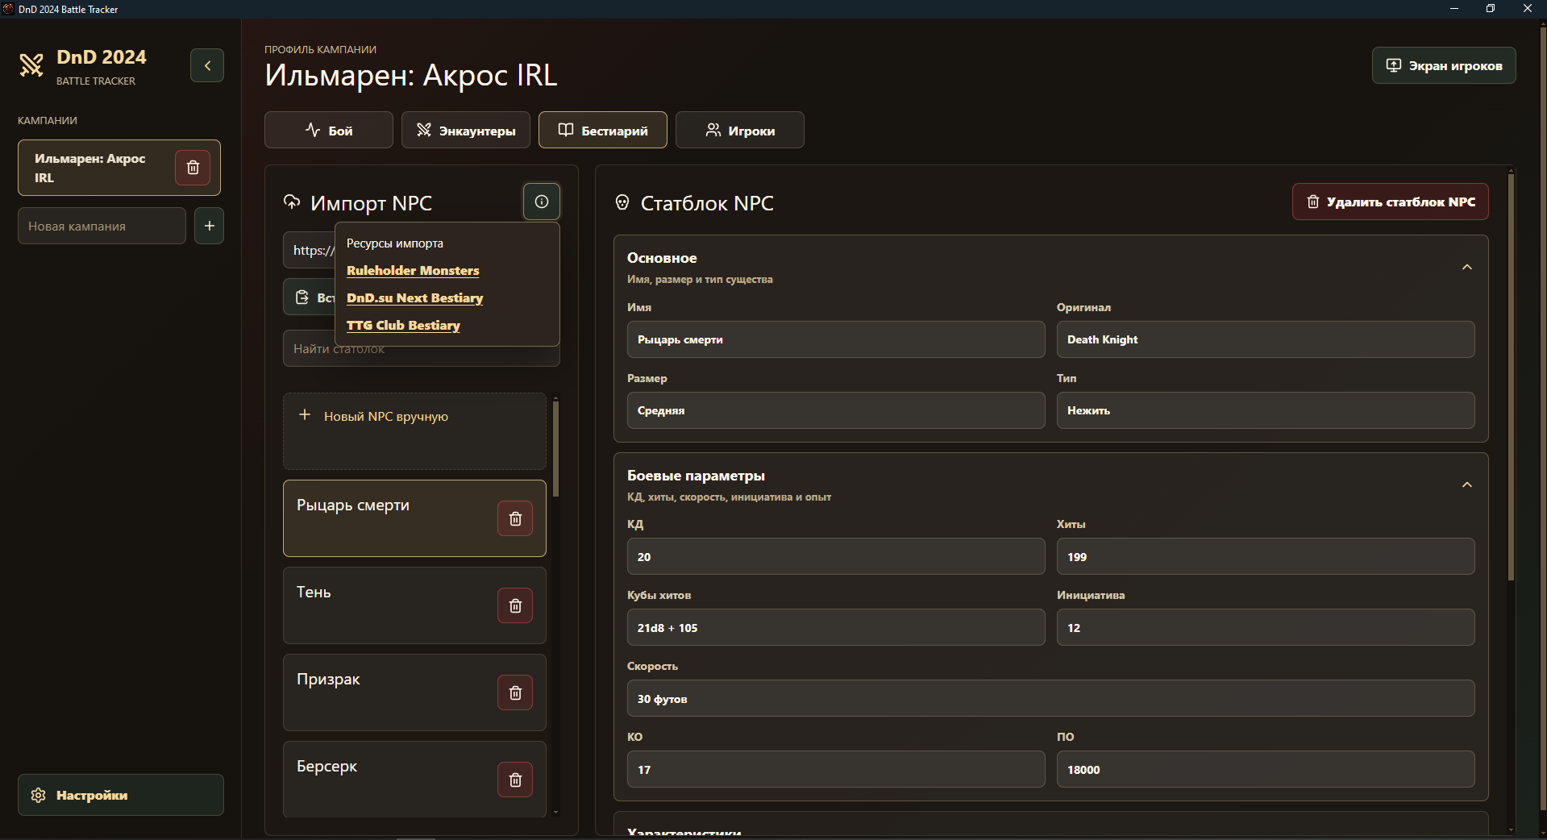Edit the КД field value 20
Image resolution: width=1547 pixels, height=840 pixels.
[x=836, y=556]
